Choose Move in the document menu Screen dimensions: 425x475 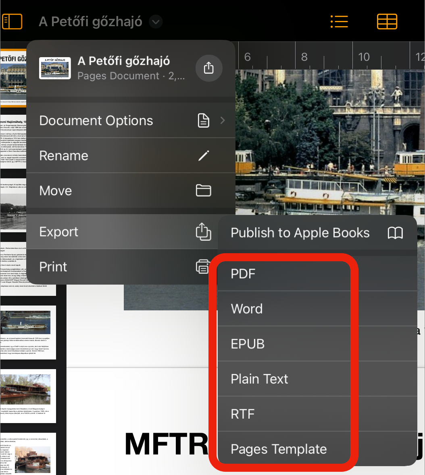[x=131, y=191]
